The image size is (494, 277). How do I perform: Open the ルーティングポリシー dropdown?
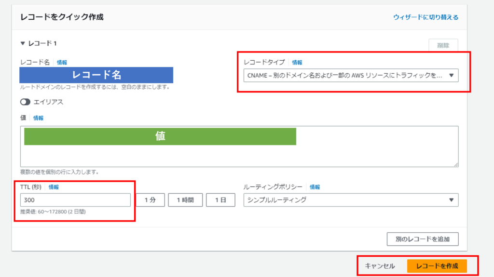tap(350, 200)
